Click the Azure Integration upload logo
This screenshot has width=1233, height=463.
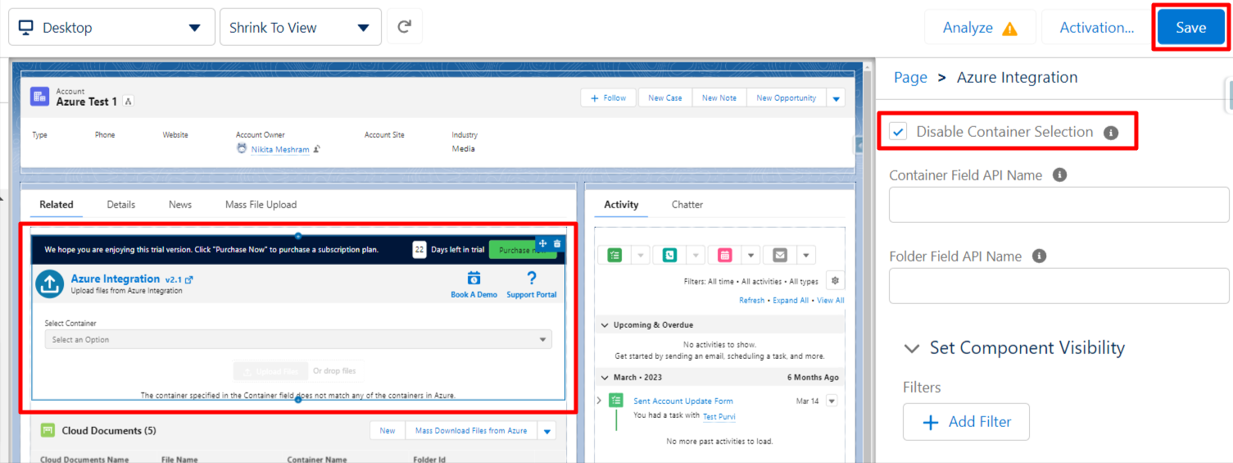(50, 284)
